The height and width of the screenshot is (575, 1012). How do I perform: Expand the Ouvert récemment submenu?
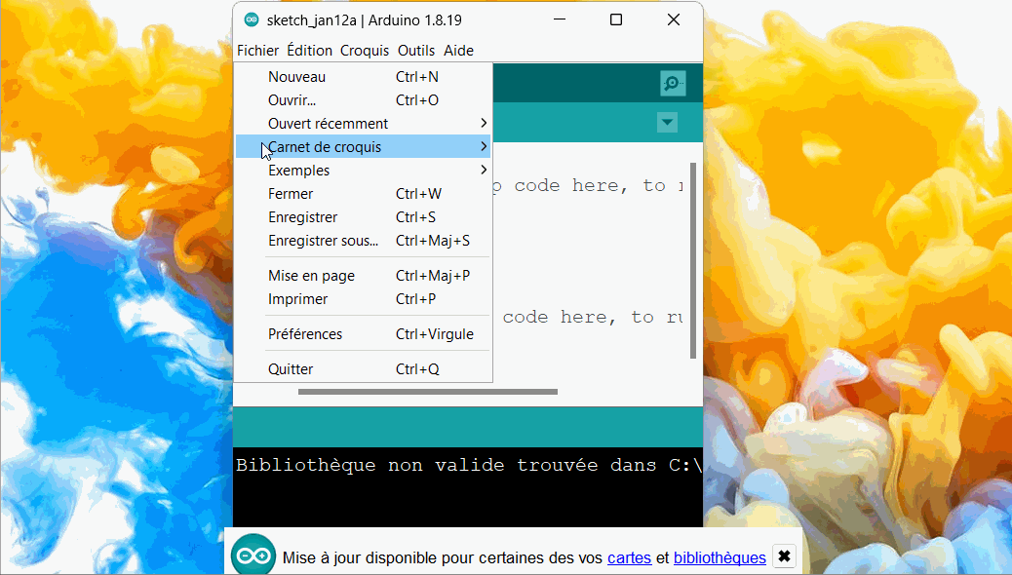tap(329, 123)
